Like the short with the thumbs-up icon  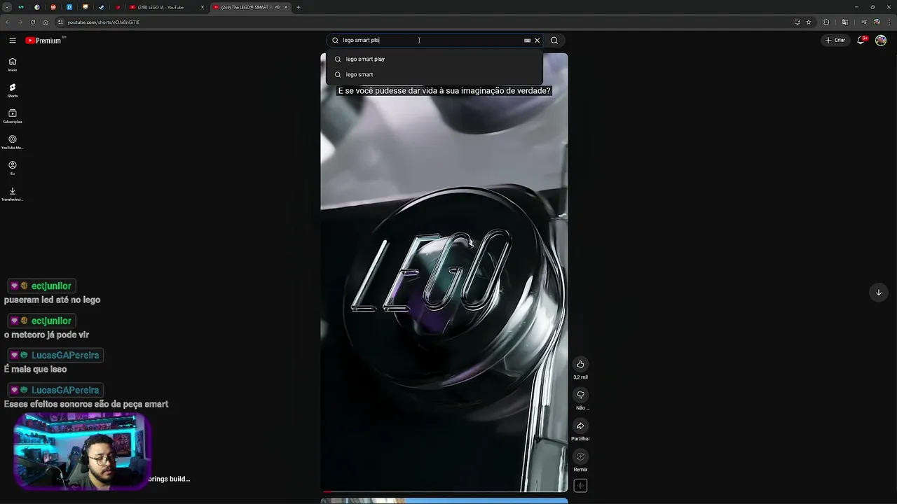pos(580,364)
